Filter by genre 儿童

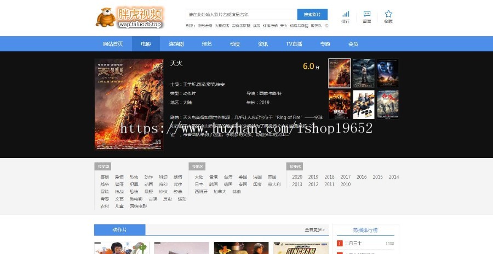119,206
